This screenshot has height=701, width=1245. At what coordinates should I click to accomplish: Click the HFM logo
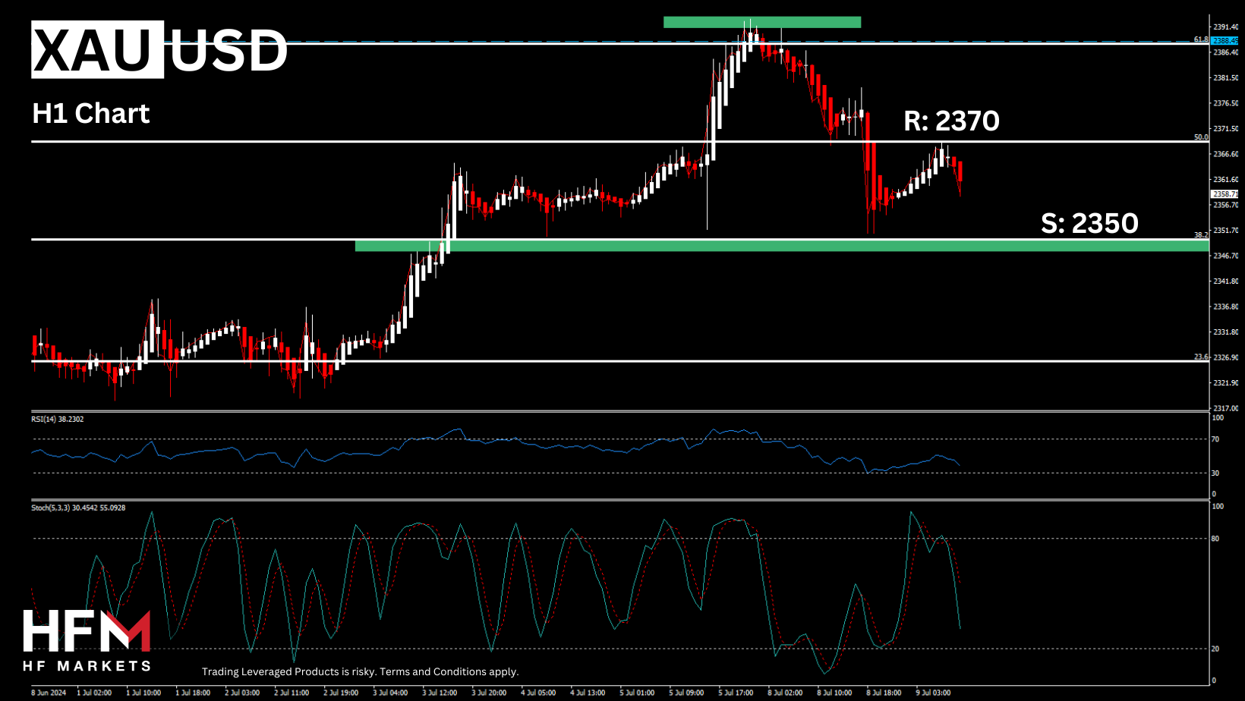tap(87, 640)
